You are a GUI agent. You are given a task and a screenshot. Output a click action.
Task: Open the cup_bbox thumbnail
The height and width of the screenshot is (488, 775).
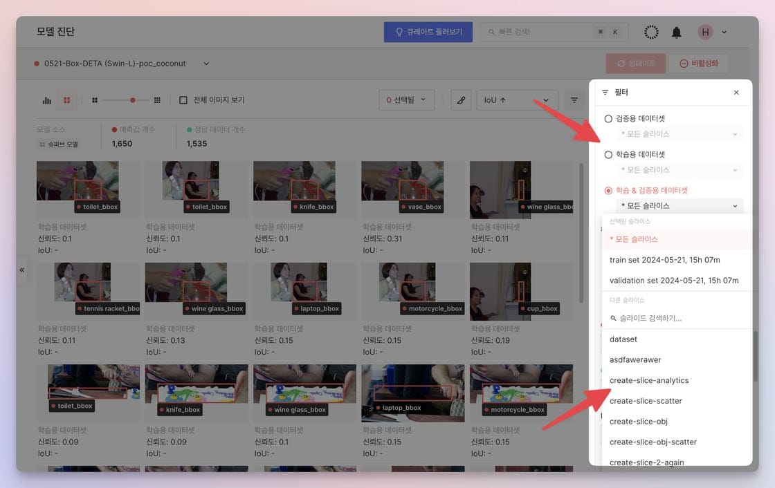(x=521, y=291)
